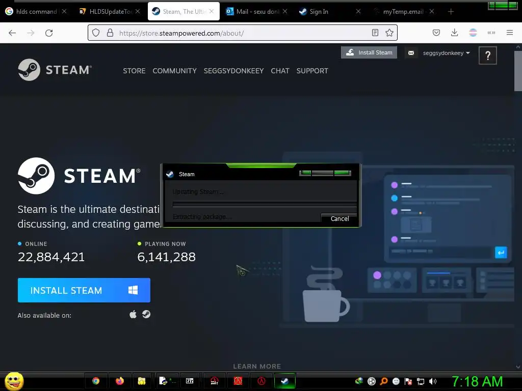Expand the seggsydonkeey account dropdown
Image resolution: width=522 pixels, height=391 pixels.
[x=446, y=53]
